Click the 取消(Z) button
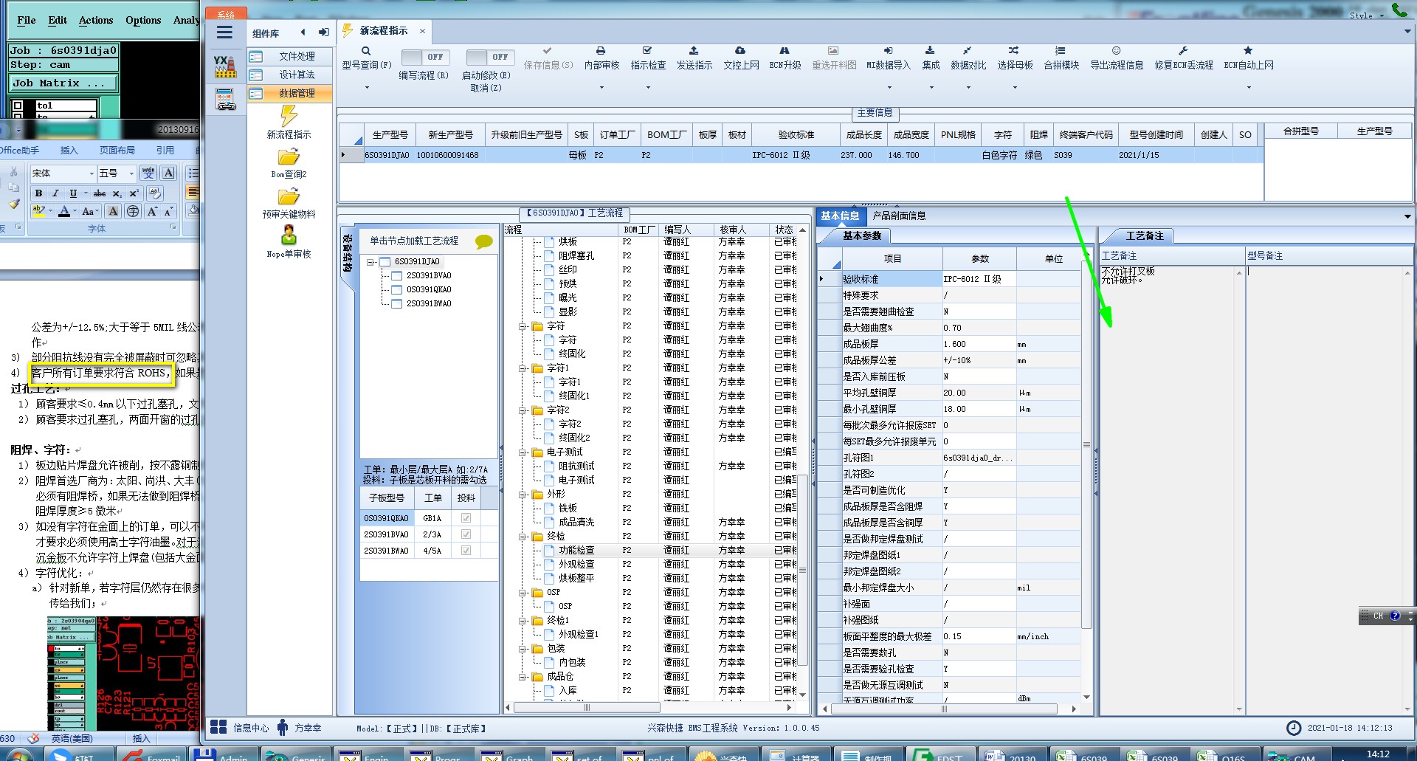 pyautogui.click(x=486, y=88)
